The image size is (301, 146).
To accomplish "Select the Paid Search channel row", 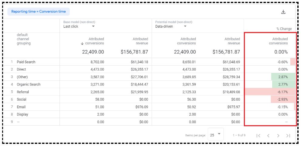I will pyautogui.click(x=26, y=62).
